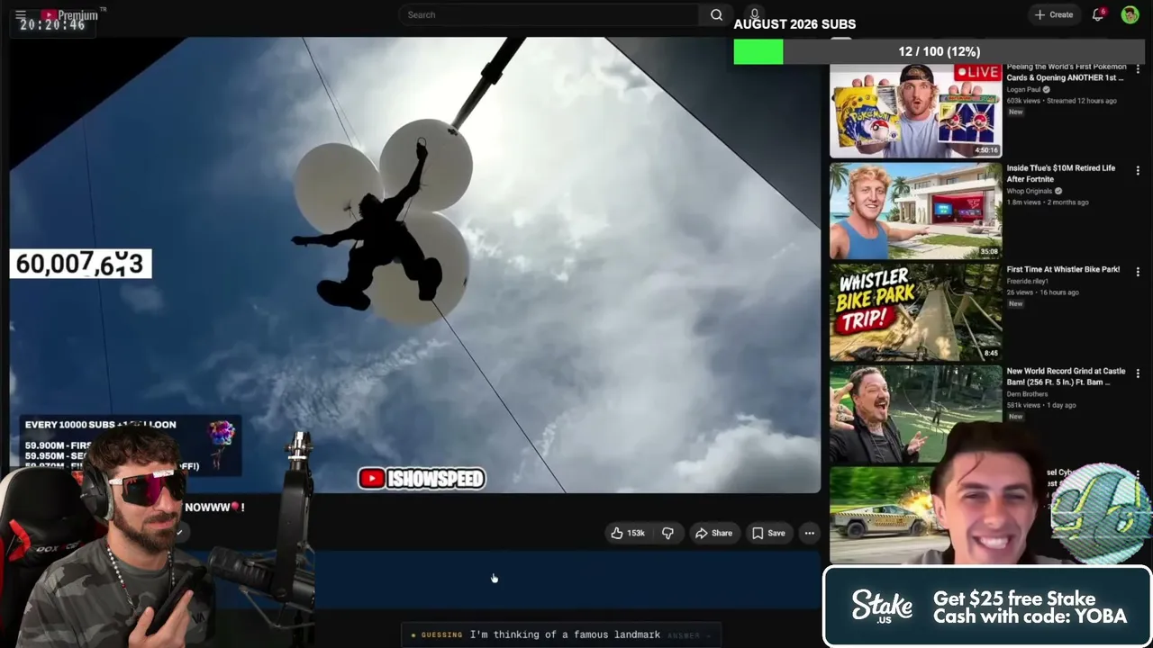1153x648 pixels.
Task: Click the 8:45 duration badge
Action: coord(991,353)
